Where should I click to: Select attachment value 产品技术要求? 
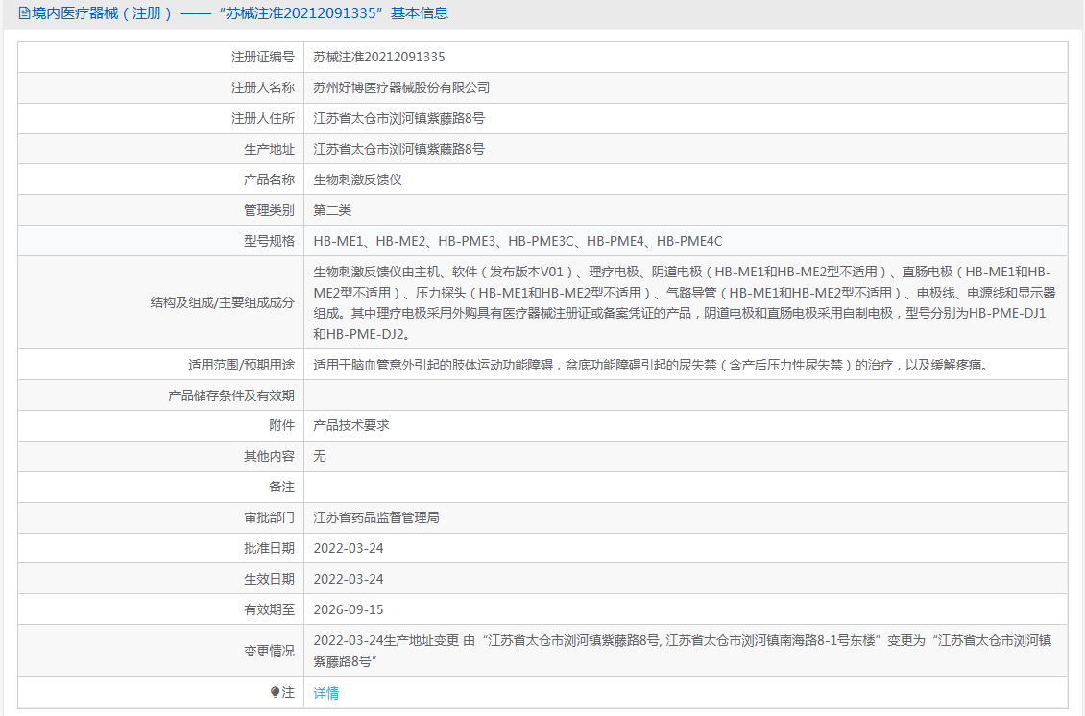[x=351, y=425]
